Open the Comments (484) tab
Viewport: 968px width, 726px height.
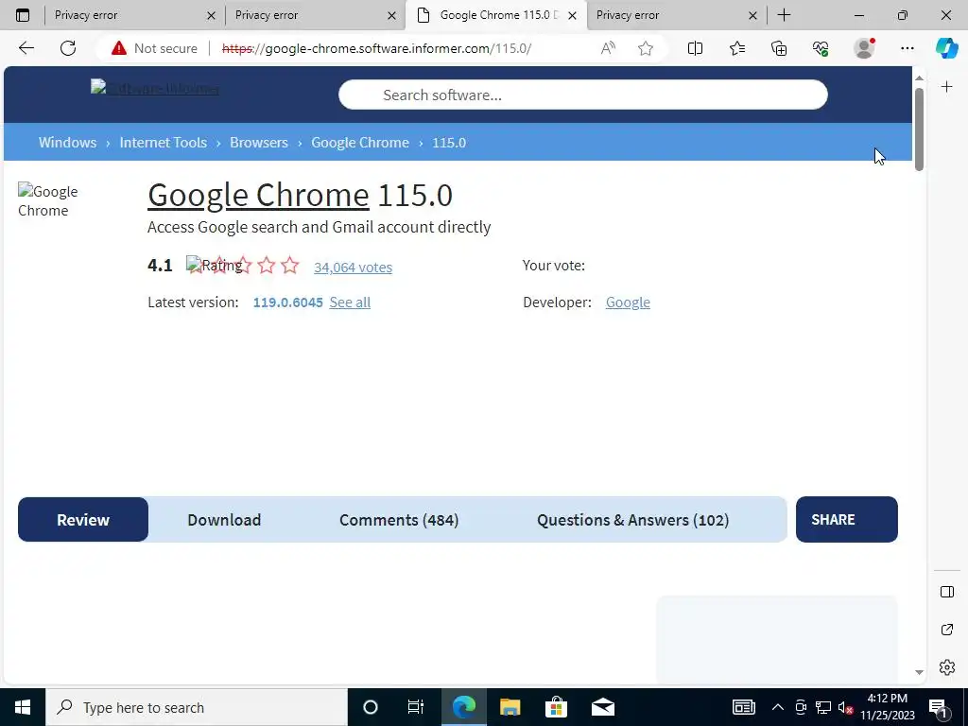(399, 520)
